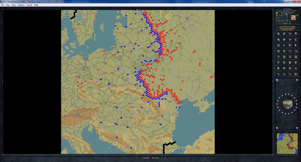Image resolution: width=301 pixels, height=162 pixels.
Task: Click the boxed letter E icon
Action: [x=296, y=74]
